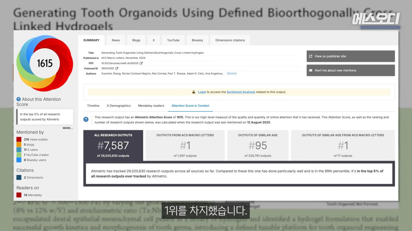The height and width of the screenshot is (231, 412).
Task: Select the Timeline sub-tab
Action: point(93,106)
